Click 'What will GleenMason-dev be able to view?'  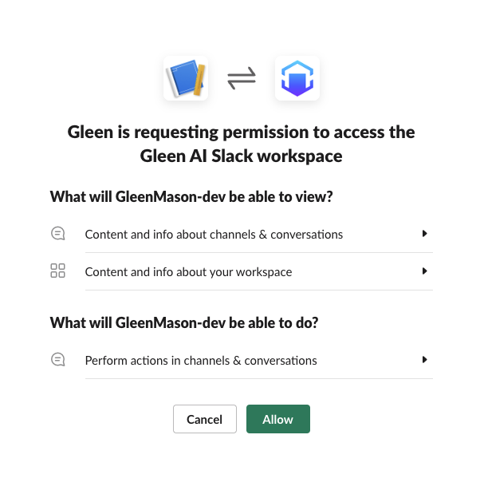[x=191, y=196]
